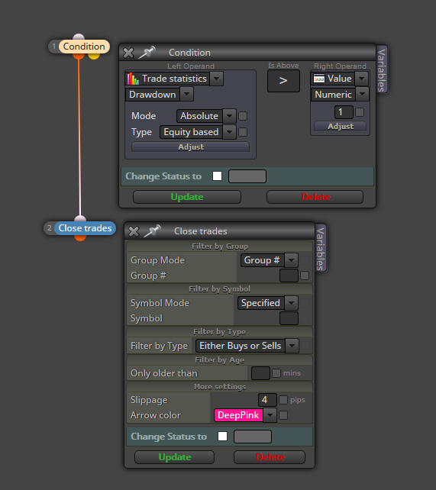Click the Only older than input field
This screenshot has width=436, height=490.
260,373
